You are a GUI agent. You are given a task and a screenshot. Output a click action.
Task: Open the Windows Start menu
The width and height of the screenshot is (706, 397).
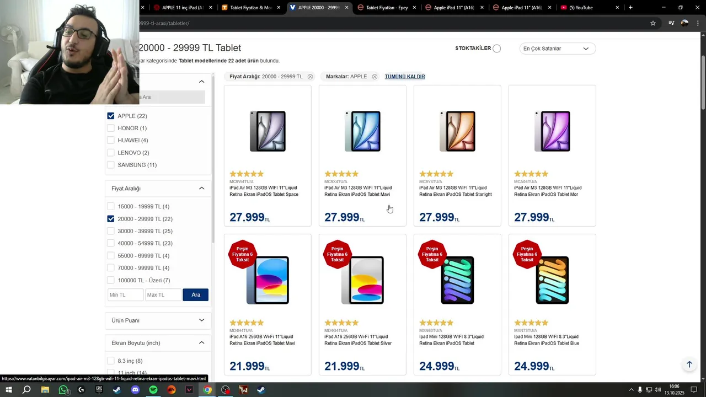(x=8, y=390)
